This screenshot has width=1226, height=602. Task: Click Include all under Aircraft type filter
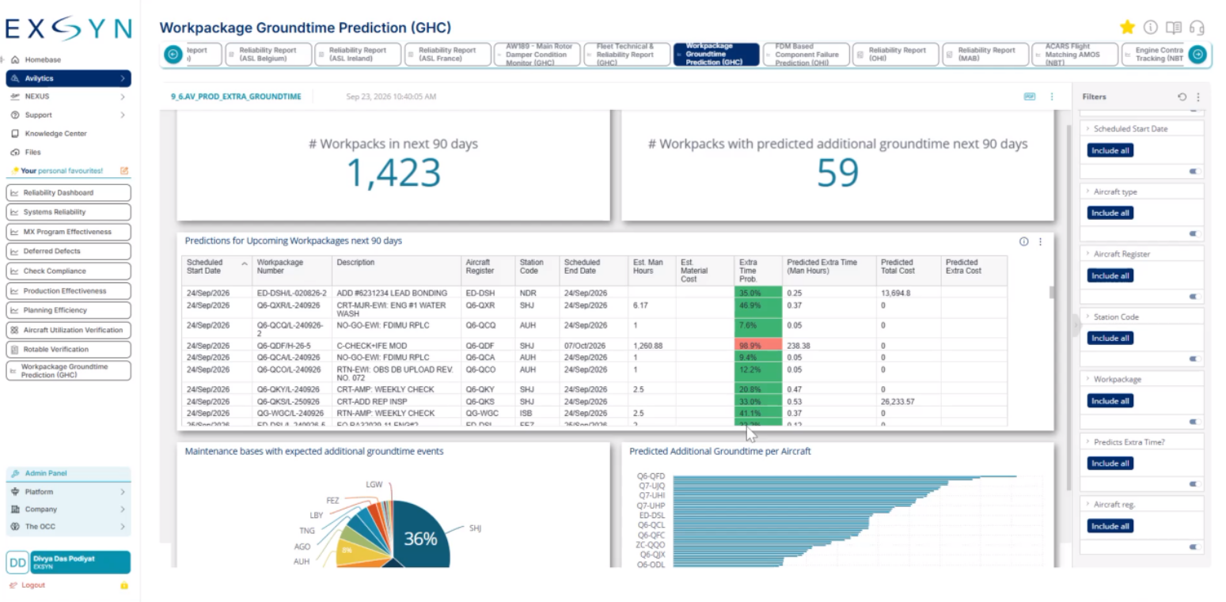pos(1110,213)
